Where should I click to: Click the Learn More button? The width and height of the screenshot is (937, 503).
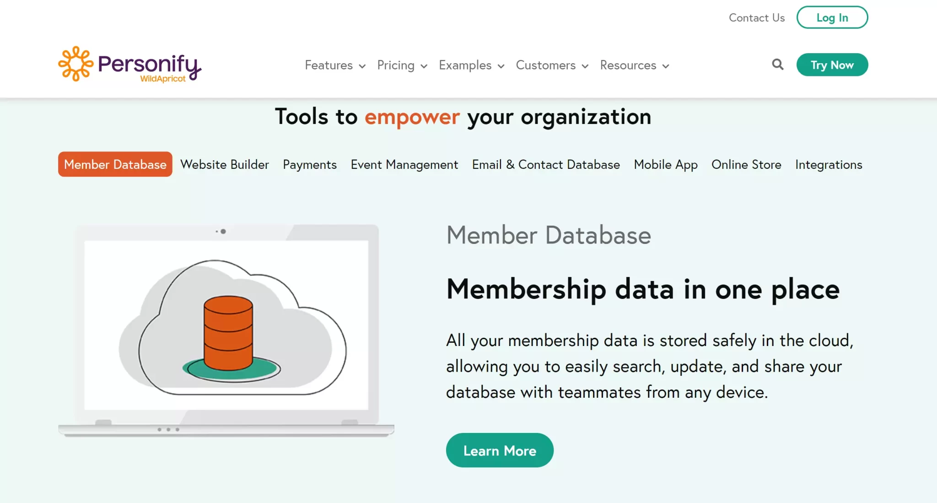click(x=500, y=450)
